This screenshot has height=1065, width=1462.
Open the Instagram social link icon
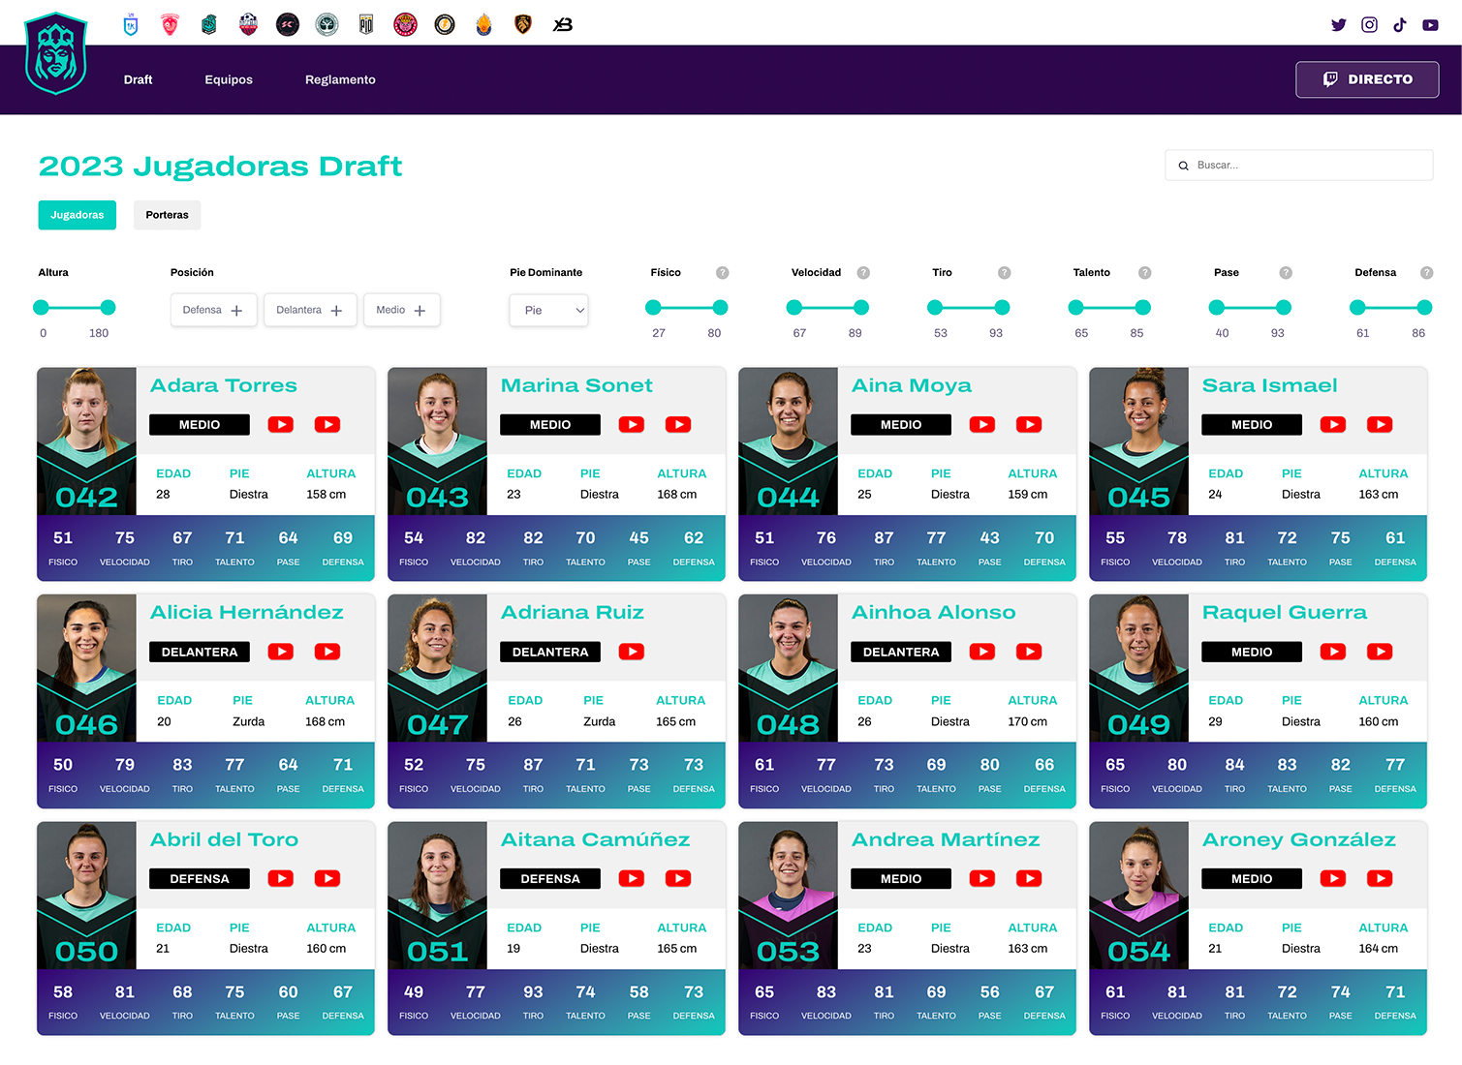click(x=1369, y=25)
